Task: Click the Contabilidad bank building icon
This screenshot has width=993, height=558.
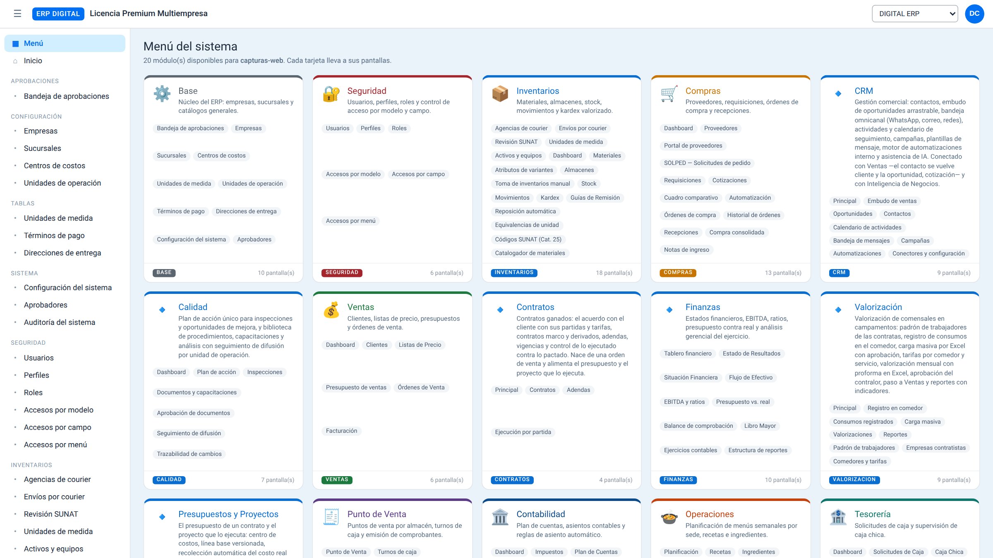Action: (500, 517)
